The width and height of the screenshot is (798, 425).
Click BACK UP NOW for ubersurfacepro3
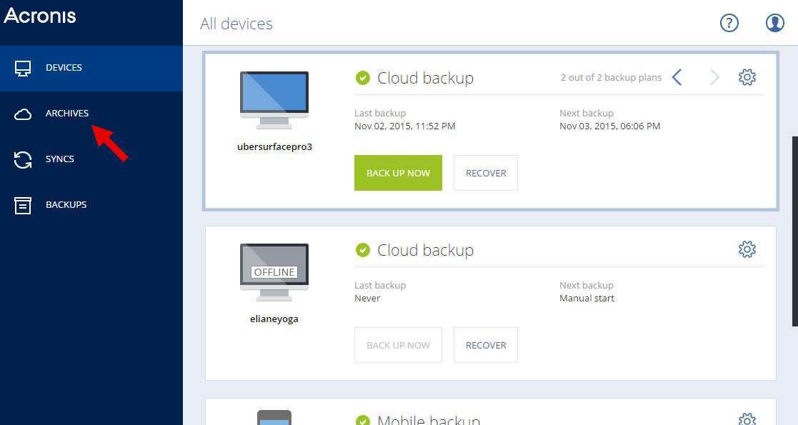(x=398, y=173)
